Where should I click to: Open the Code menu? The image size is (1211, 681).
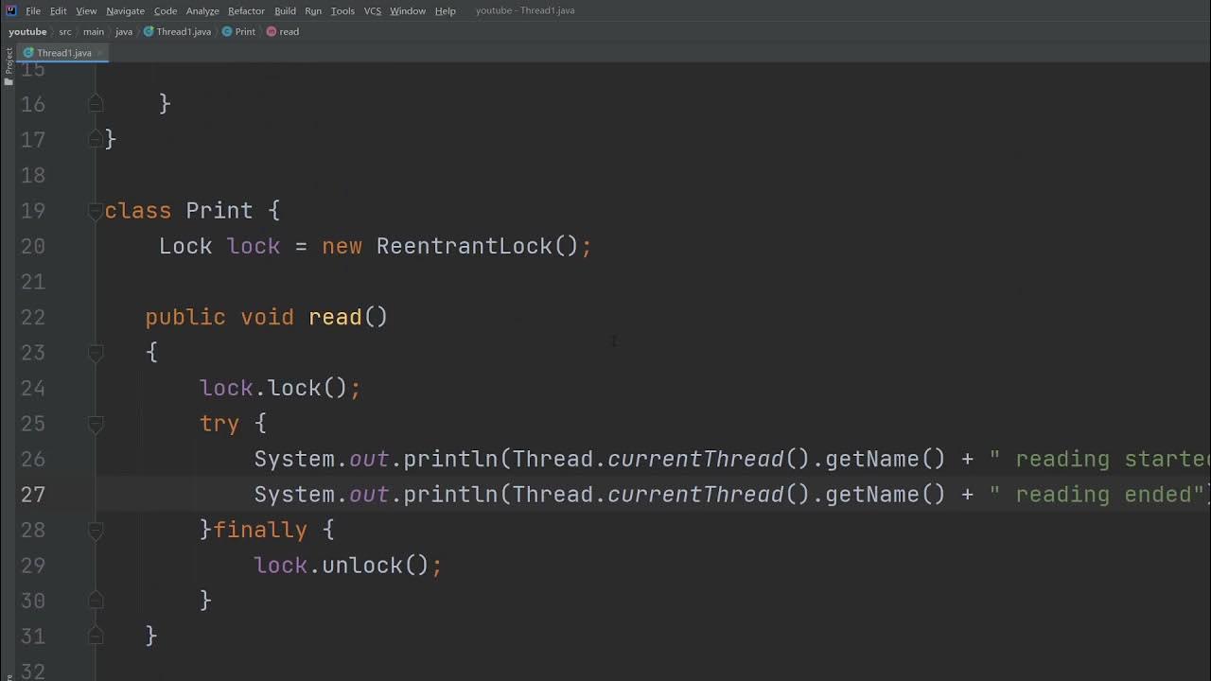[x=166, y=10]
